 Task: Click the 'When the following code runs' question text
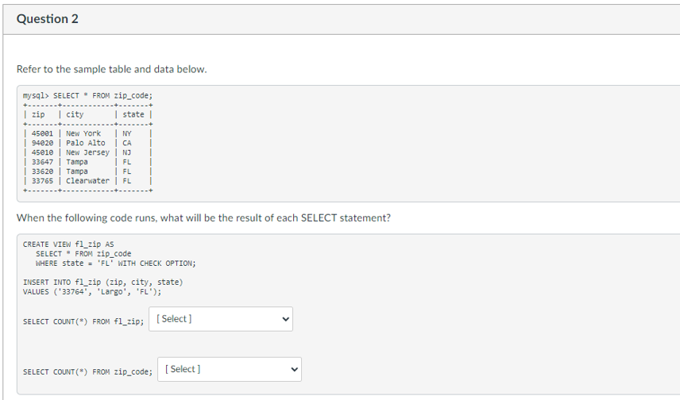tap(203, 218)
